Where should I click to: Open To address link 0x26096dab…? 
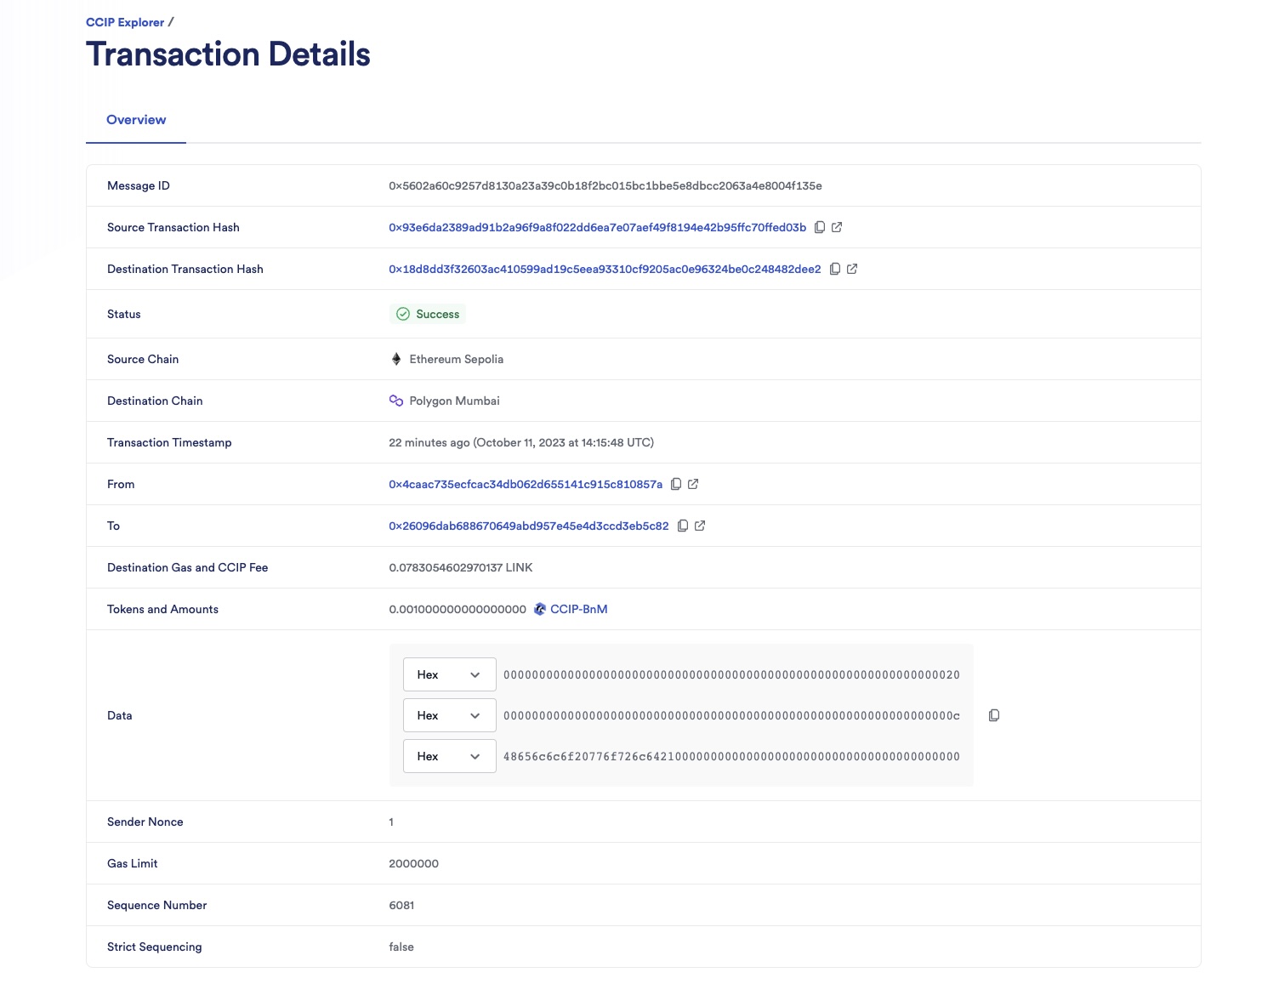click(529, 526)
